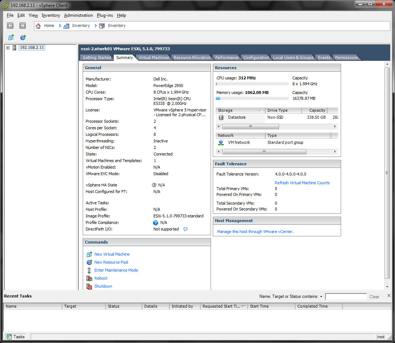Click the Tasks button in status bar
395x343 pixels.
pyautogui.click(x=16, y=337)
